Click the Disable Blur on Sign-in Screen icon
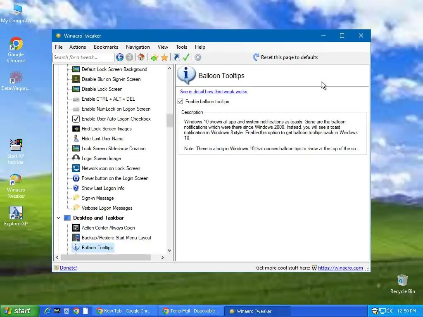Viewport: 423px width, 317px height. 76,79
